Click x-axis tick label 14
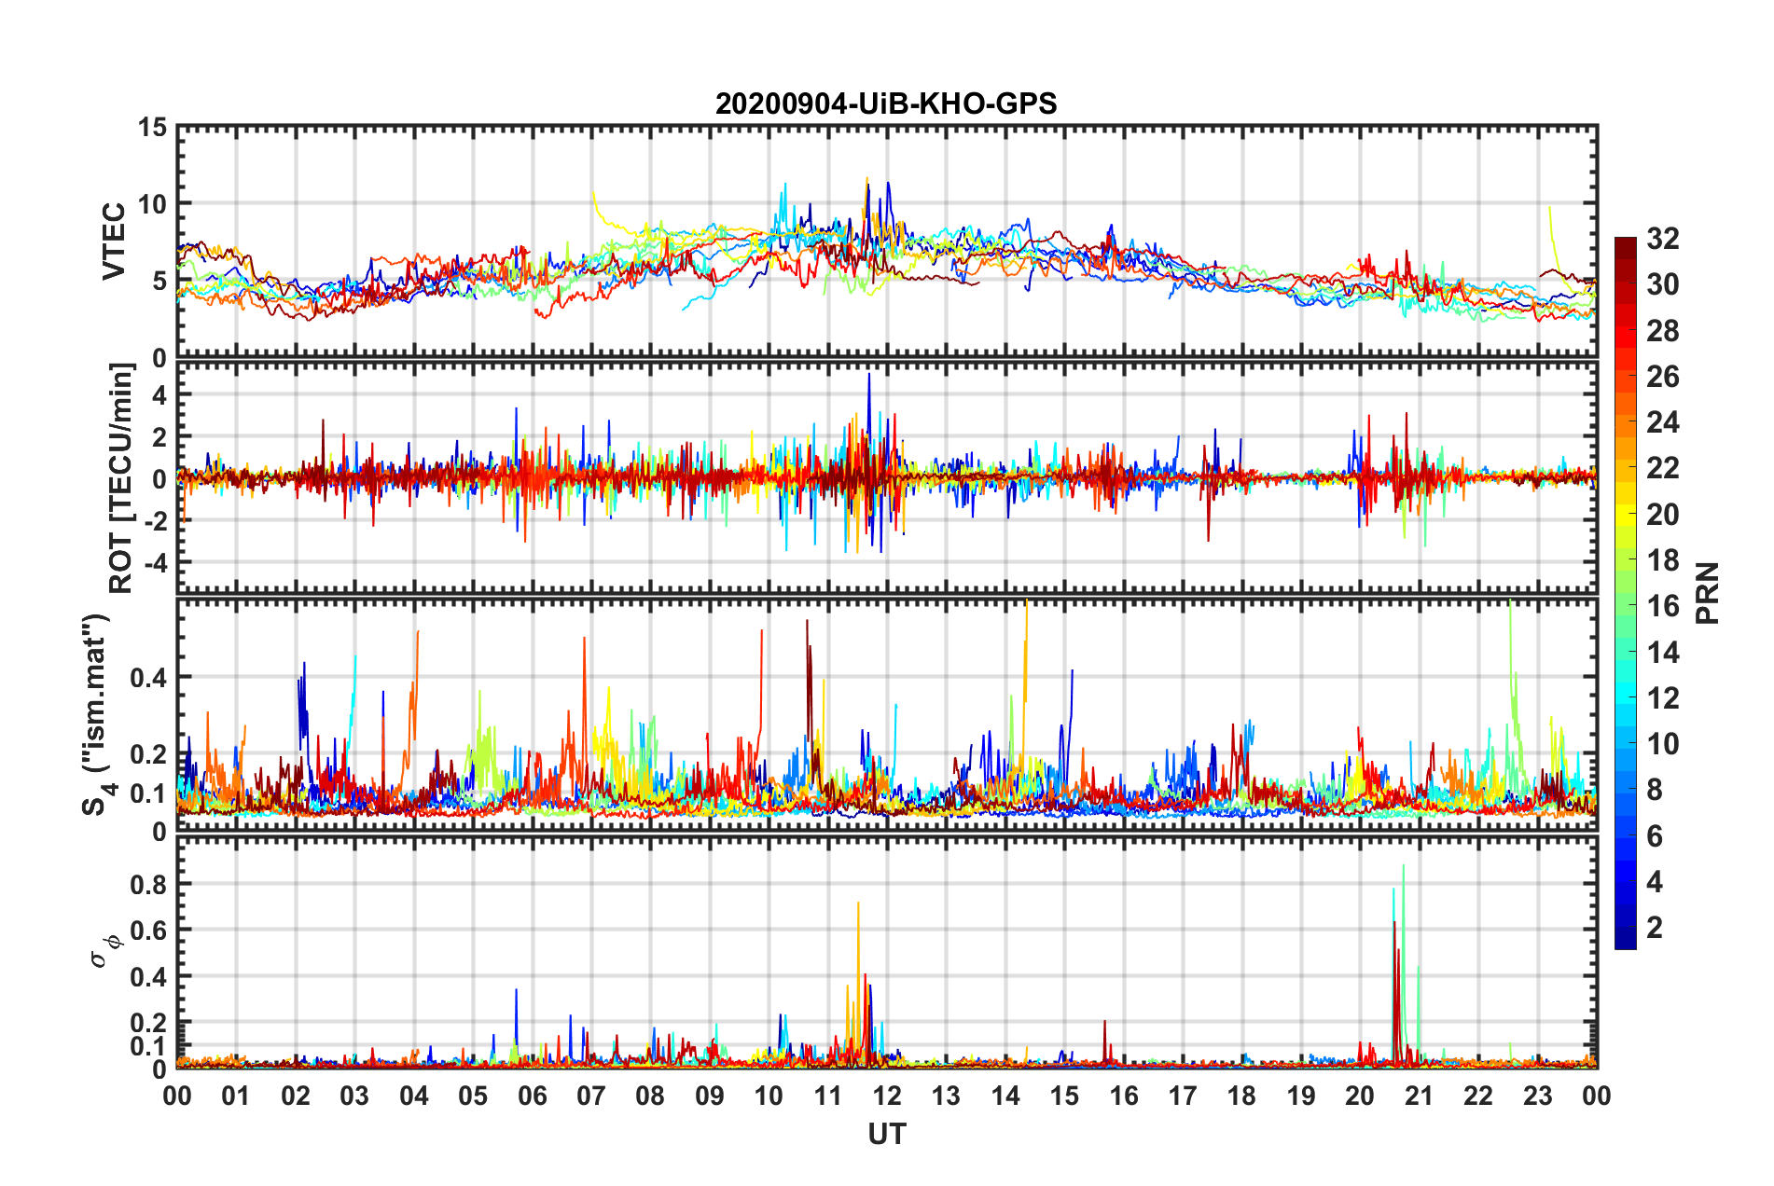This screenshot has height=1186, width=1774. [x=1005, y=1096]
